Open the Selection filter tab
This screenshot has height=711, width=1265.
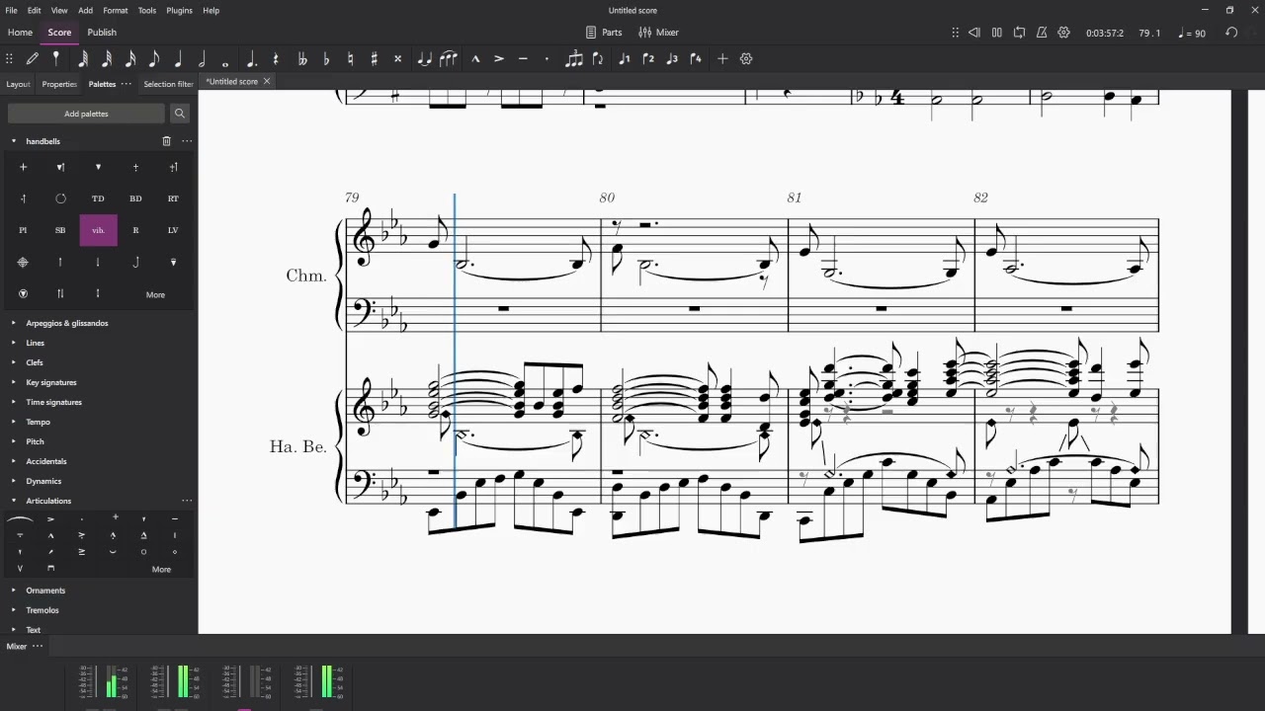(x=168, y=84)
